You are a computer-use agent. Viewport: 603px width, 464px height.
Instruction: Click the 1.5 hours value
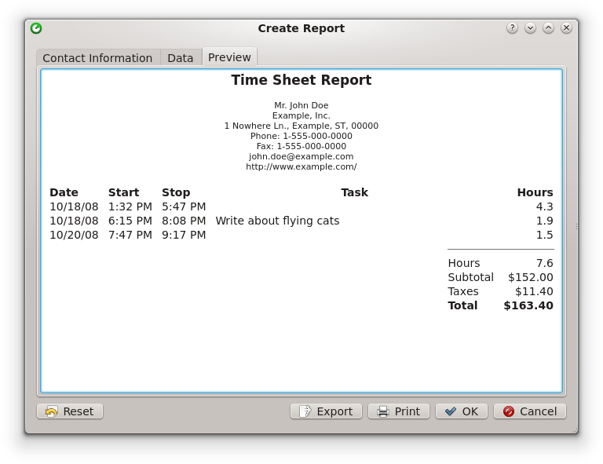click(x=545, y=235)
